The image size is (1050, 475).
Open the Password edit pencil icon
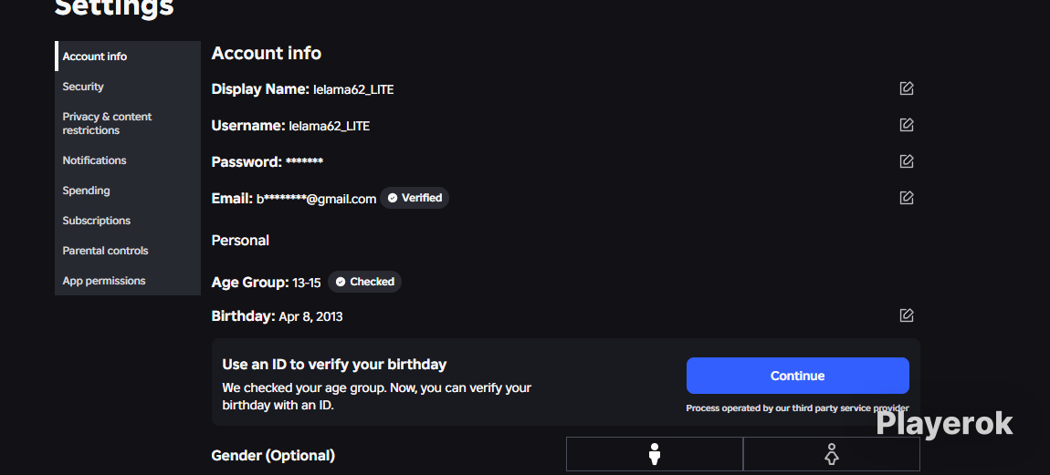906,161
